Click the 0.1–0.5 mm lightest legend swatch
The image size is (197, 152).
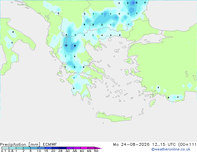coord(5,148)
